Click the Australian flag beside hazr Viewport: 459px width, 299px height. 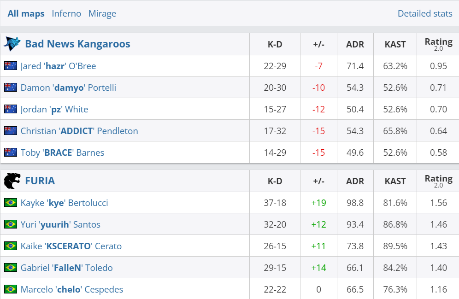tap(11, 66)
